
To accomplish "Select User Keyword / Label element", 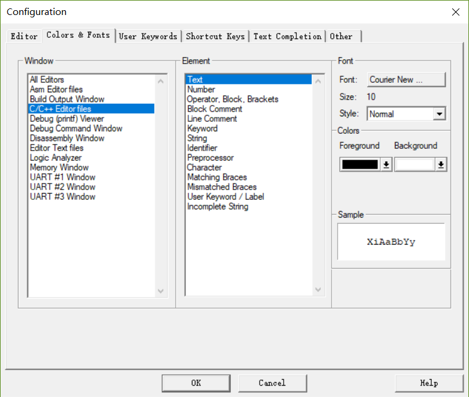I will (249, 197).
